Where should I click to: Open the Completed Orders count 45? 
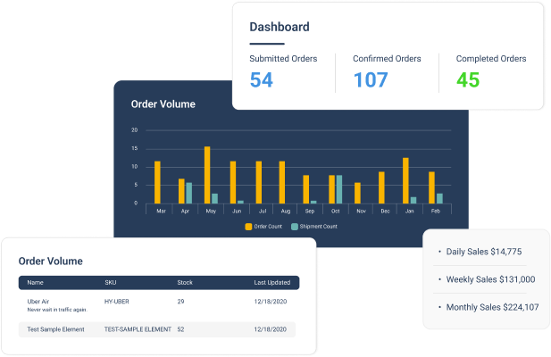(x=468, y=79)
